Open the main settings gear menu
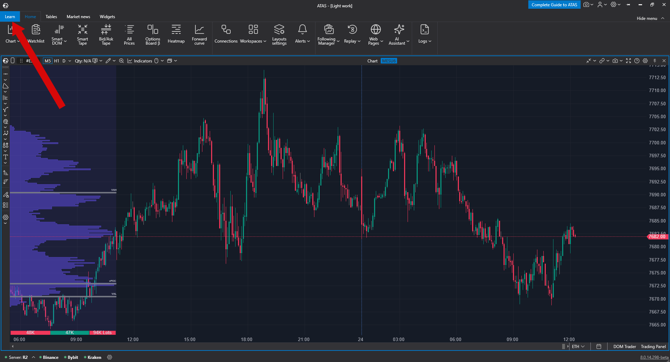Viewport: 670px width, 362px height. 616,5
